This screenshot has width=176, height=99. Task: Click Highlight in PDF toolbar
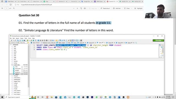(138, 8)
